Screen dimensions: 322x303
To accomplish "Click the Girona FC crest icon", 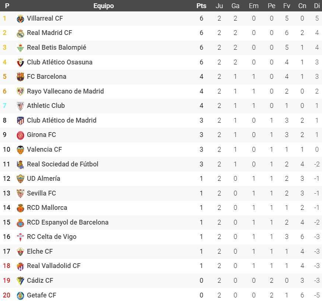I will click(21, 135).
